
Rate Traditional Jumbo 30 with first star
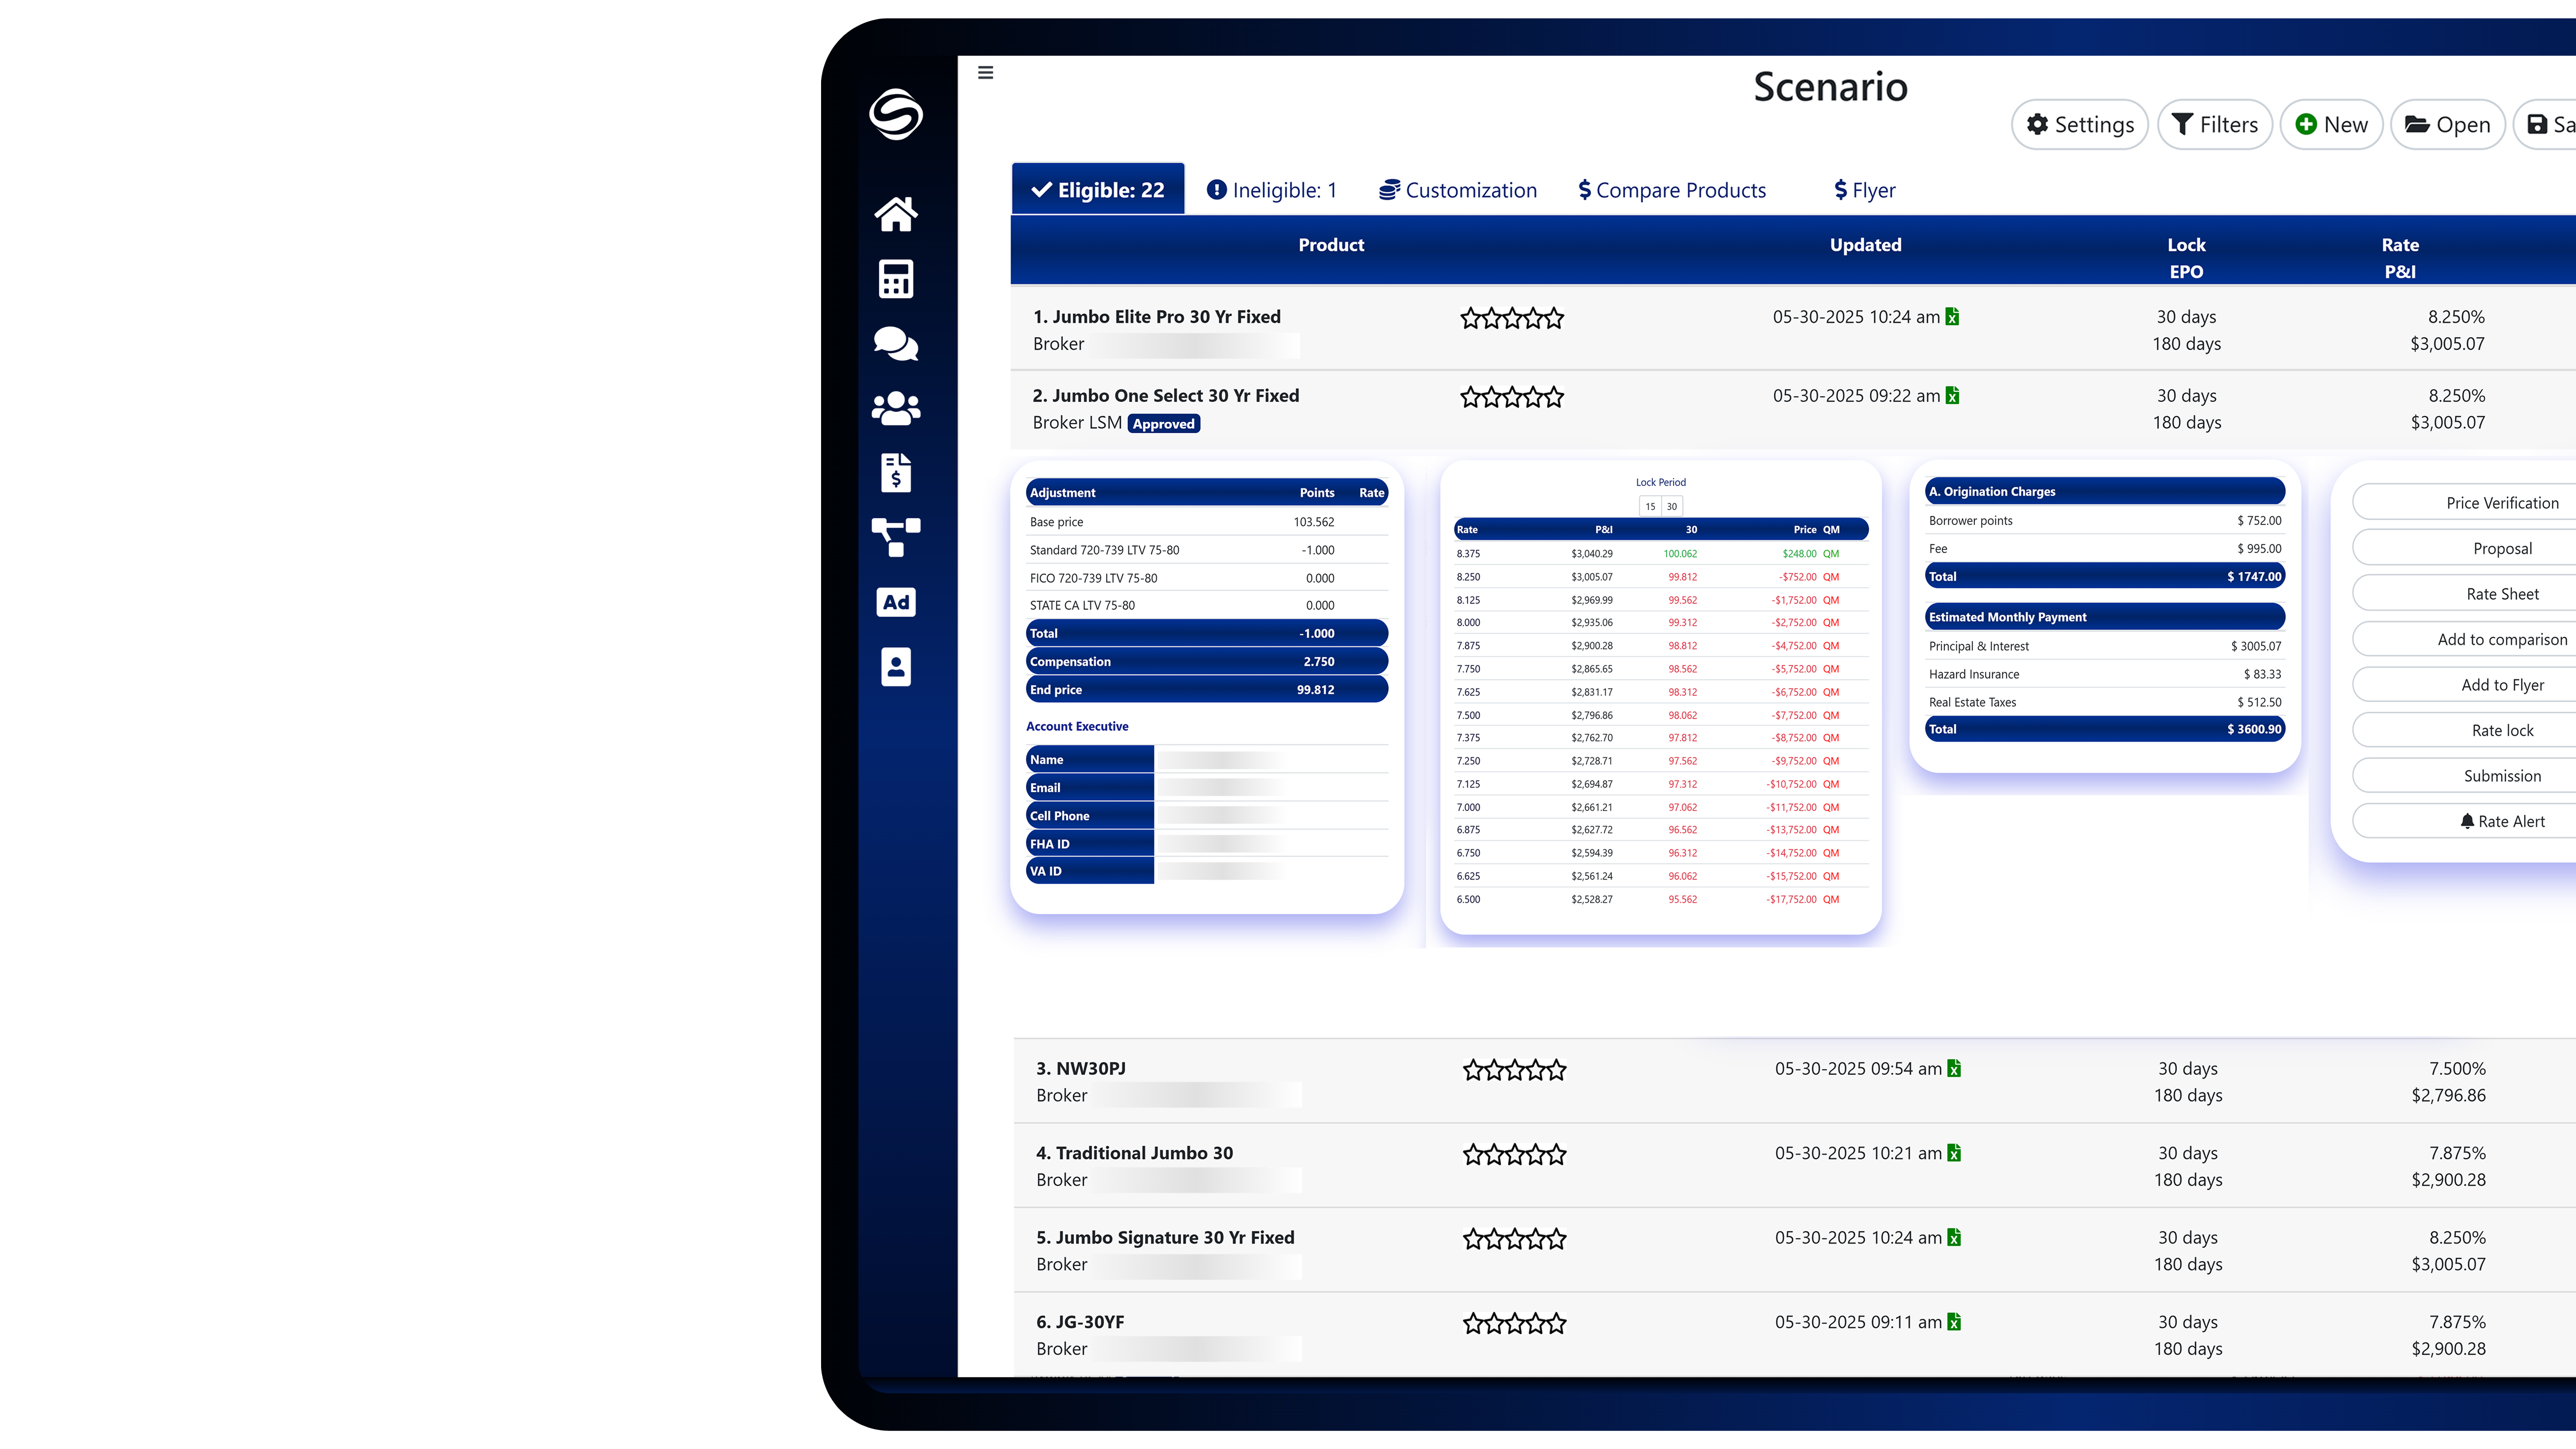coord(1474,1155)
